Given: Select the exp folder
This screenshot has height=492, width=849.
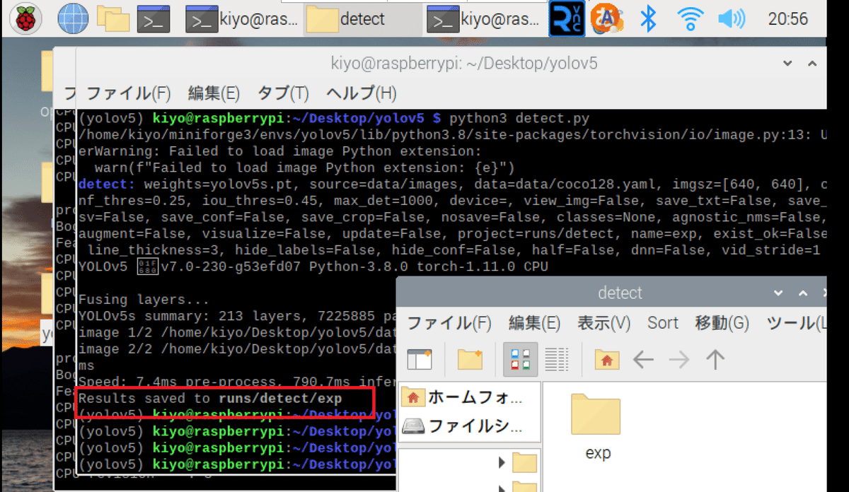Looking at the screenshot, I should 597,427.
